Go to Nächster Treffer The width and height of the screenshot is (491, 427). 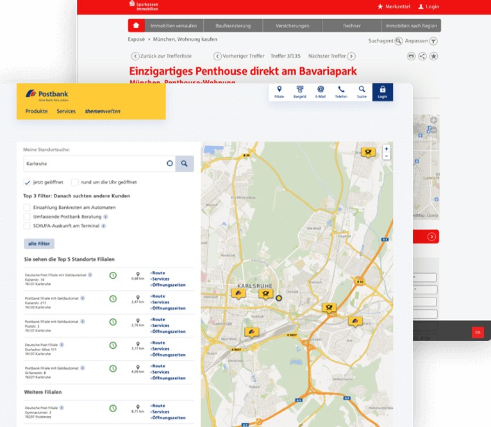(x=332, y=56)
